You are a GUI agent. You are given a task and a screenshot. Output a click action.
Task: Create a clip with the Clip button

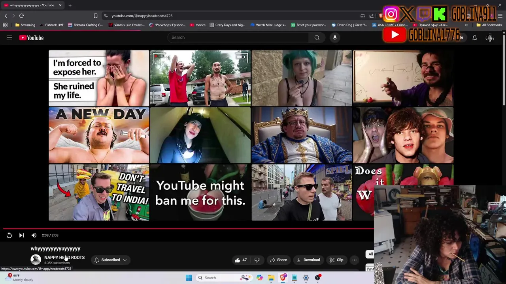pyautogui.click(x=336, y=260)
